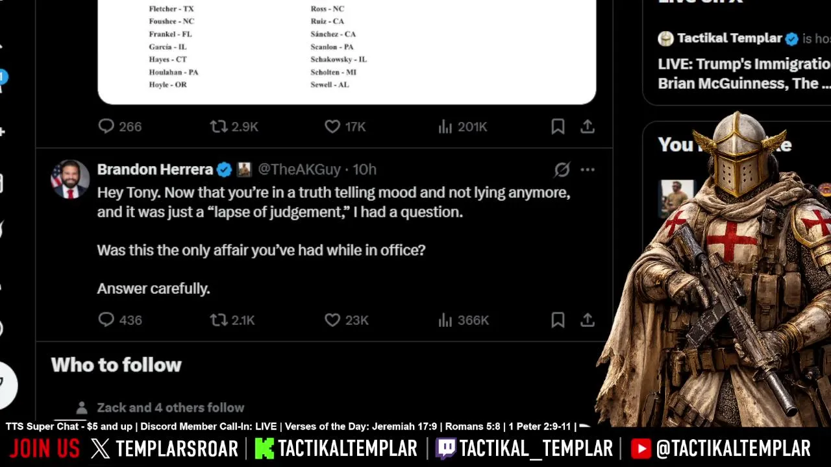Share Brandon Herrera's post
The height and width of the screenshot is (467, 831).
coord(588,320)
